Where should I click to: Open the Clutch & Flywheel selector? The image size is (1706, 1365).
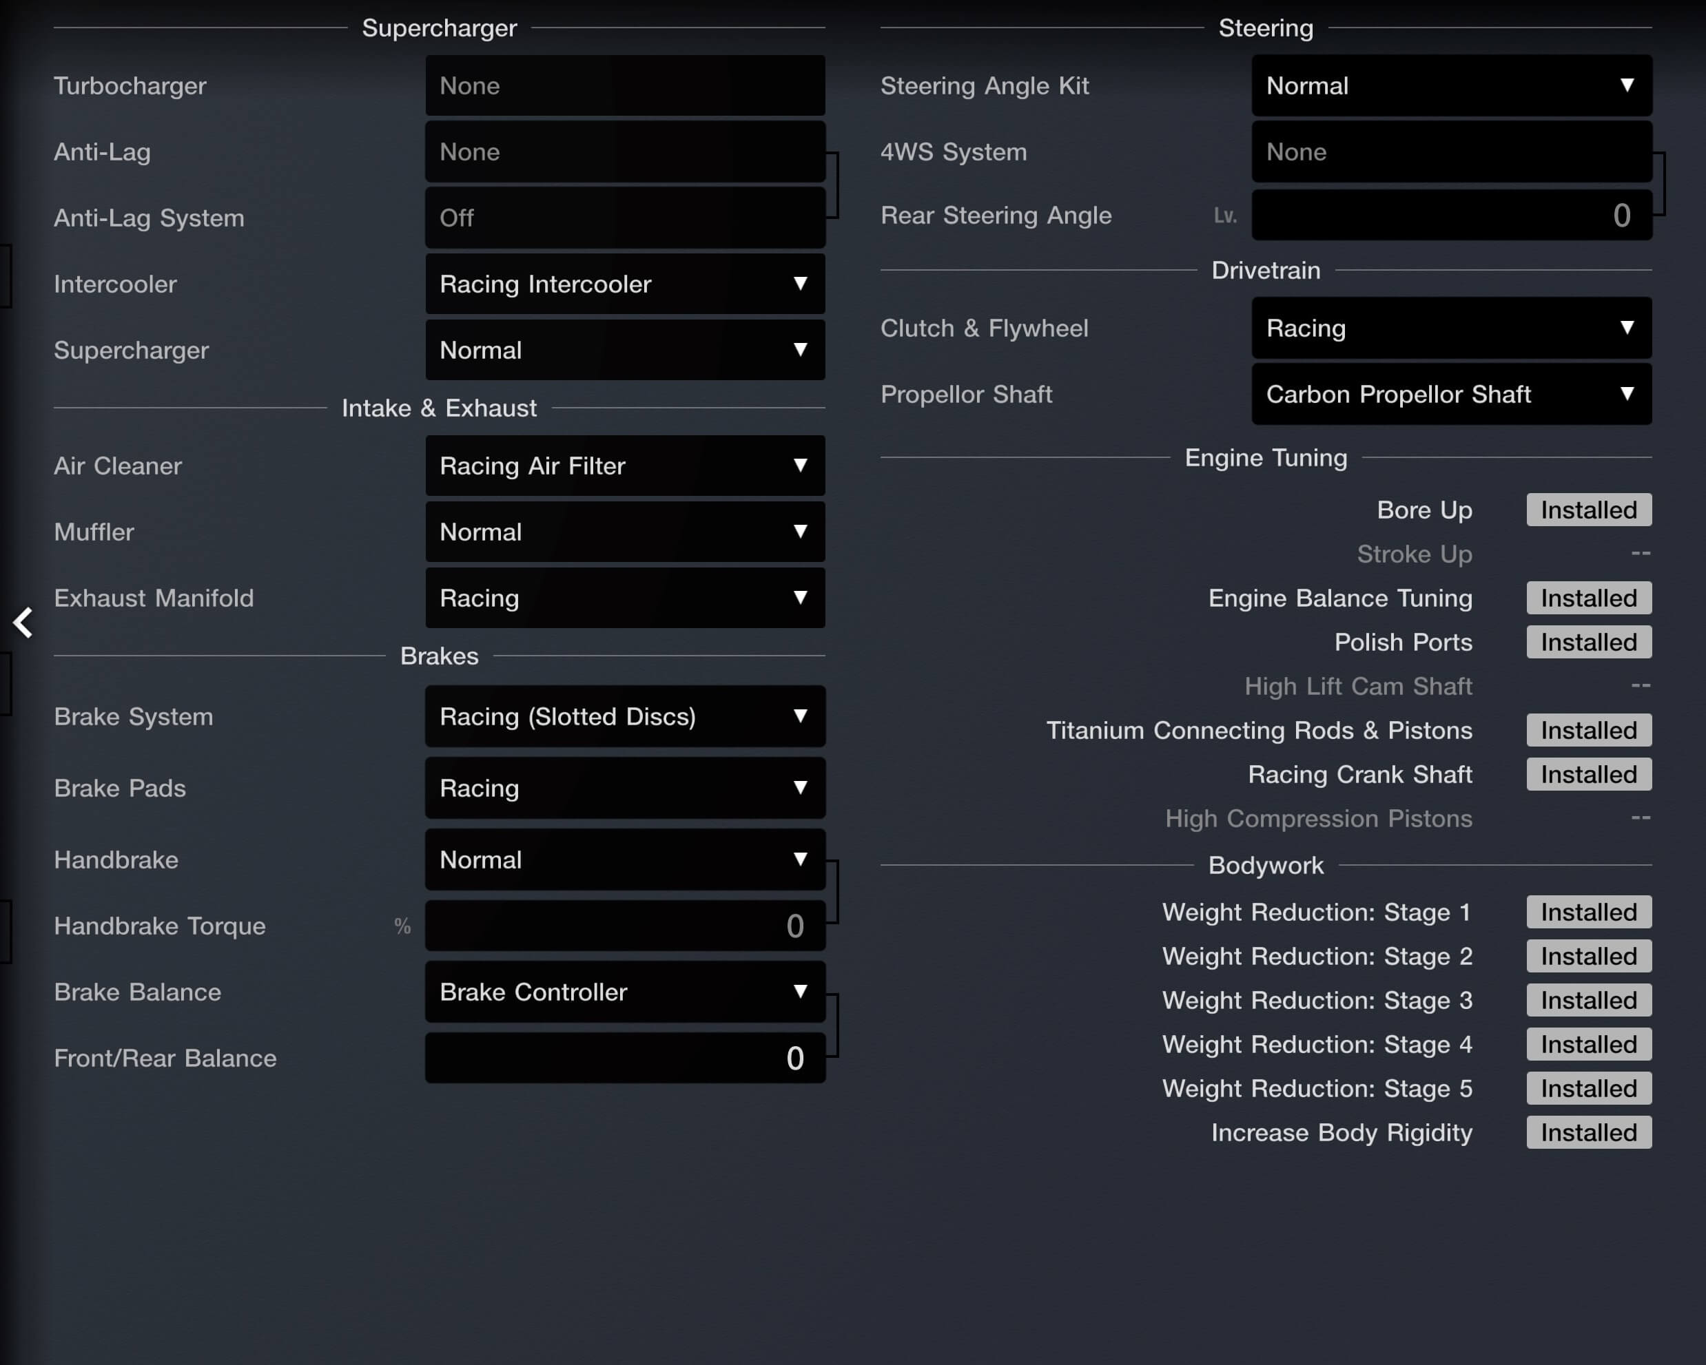(x=1450, y=329)
